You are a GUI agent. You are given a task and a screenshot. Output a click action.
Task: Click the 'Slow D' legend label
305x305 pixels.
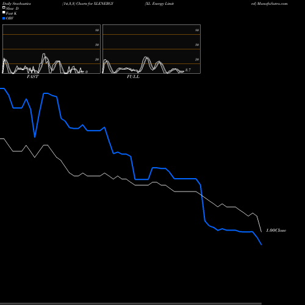click(12, 9)
